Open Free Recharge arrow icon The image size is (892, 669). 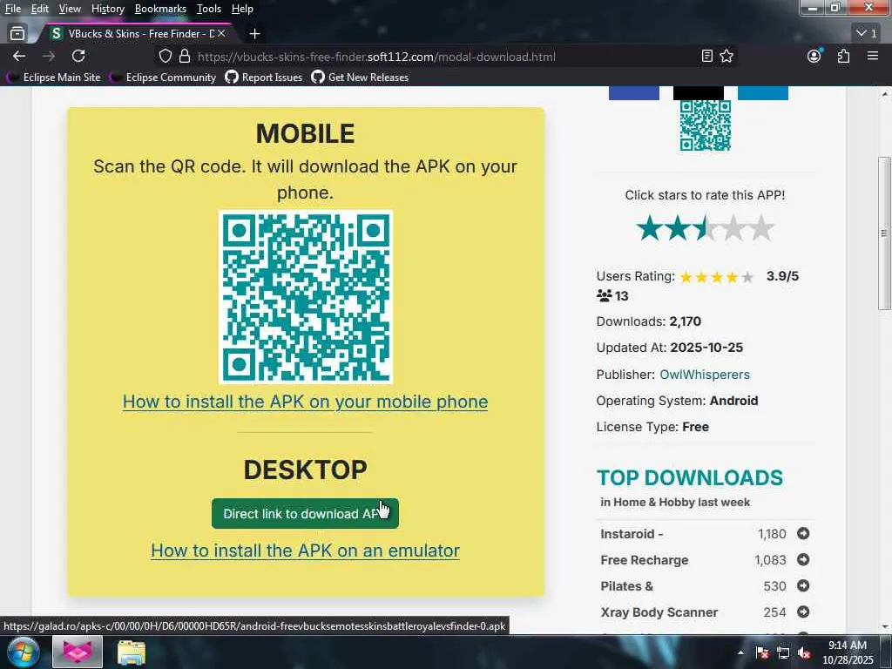click(802, 560)
